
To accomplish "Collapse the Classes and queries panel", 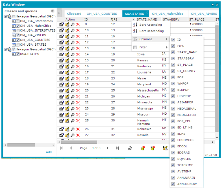I will [52, 11].
